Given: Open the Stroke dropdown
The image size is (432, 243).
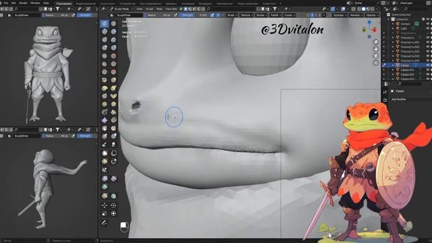Looking at the screenshot, I should (x=261, y=15).
